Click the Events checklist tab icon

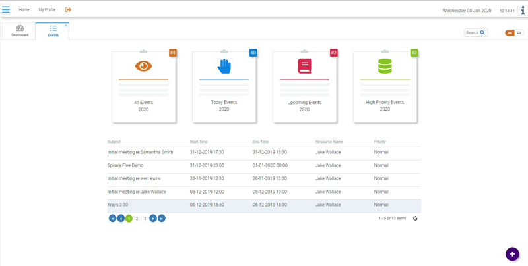(x=53, y=28)
